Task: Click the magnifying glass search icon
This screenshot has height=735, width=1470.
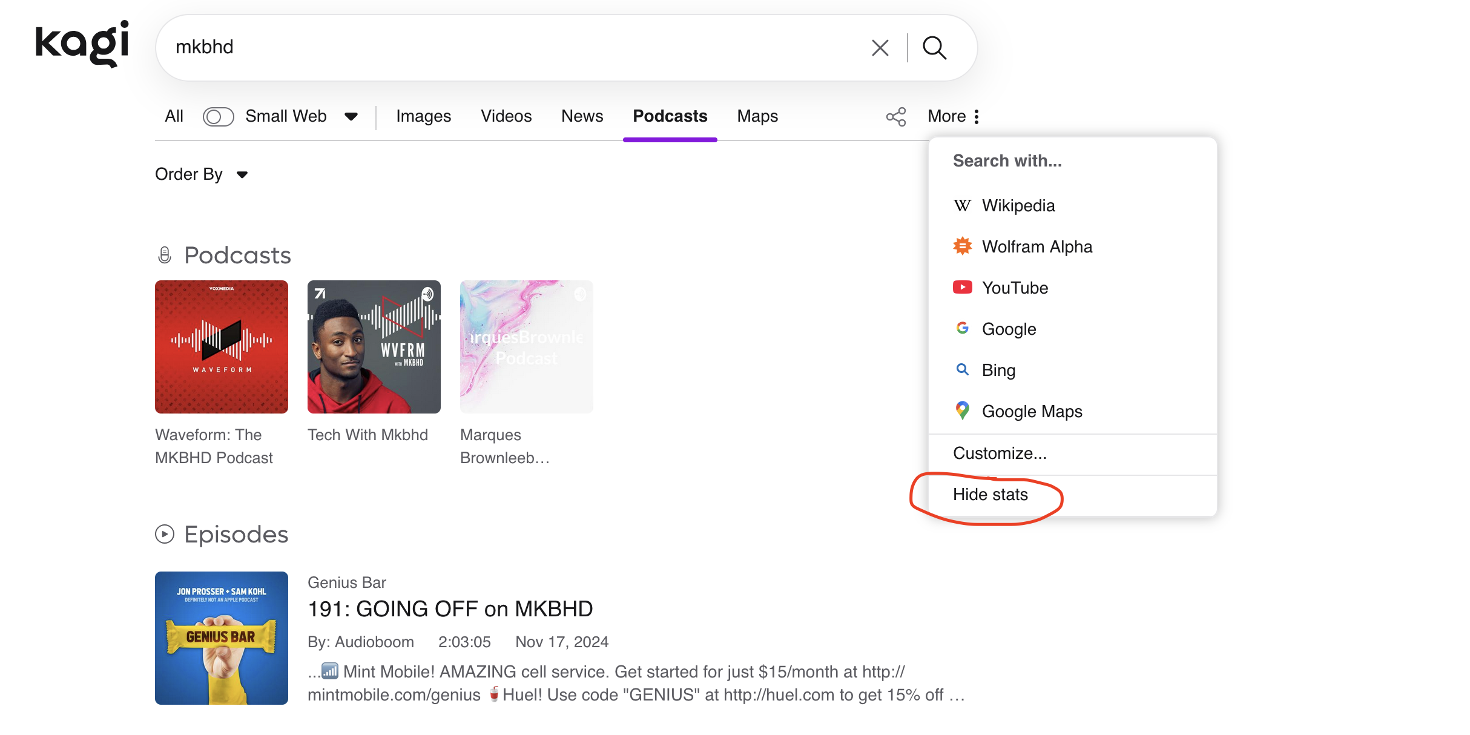Action: (934, 48)
